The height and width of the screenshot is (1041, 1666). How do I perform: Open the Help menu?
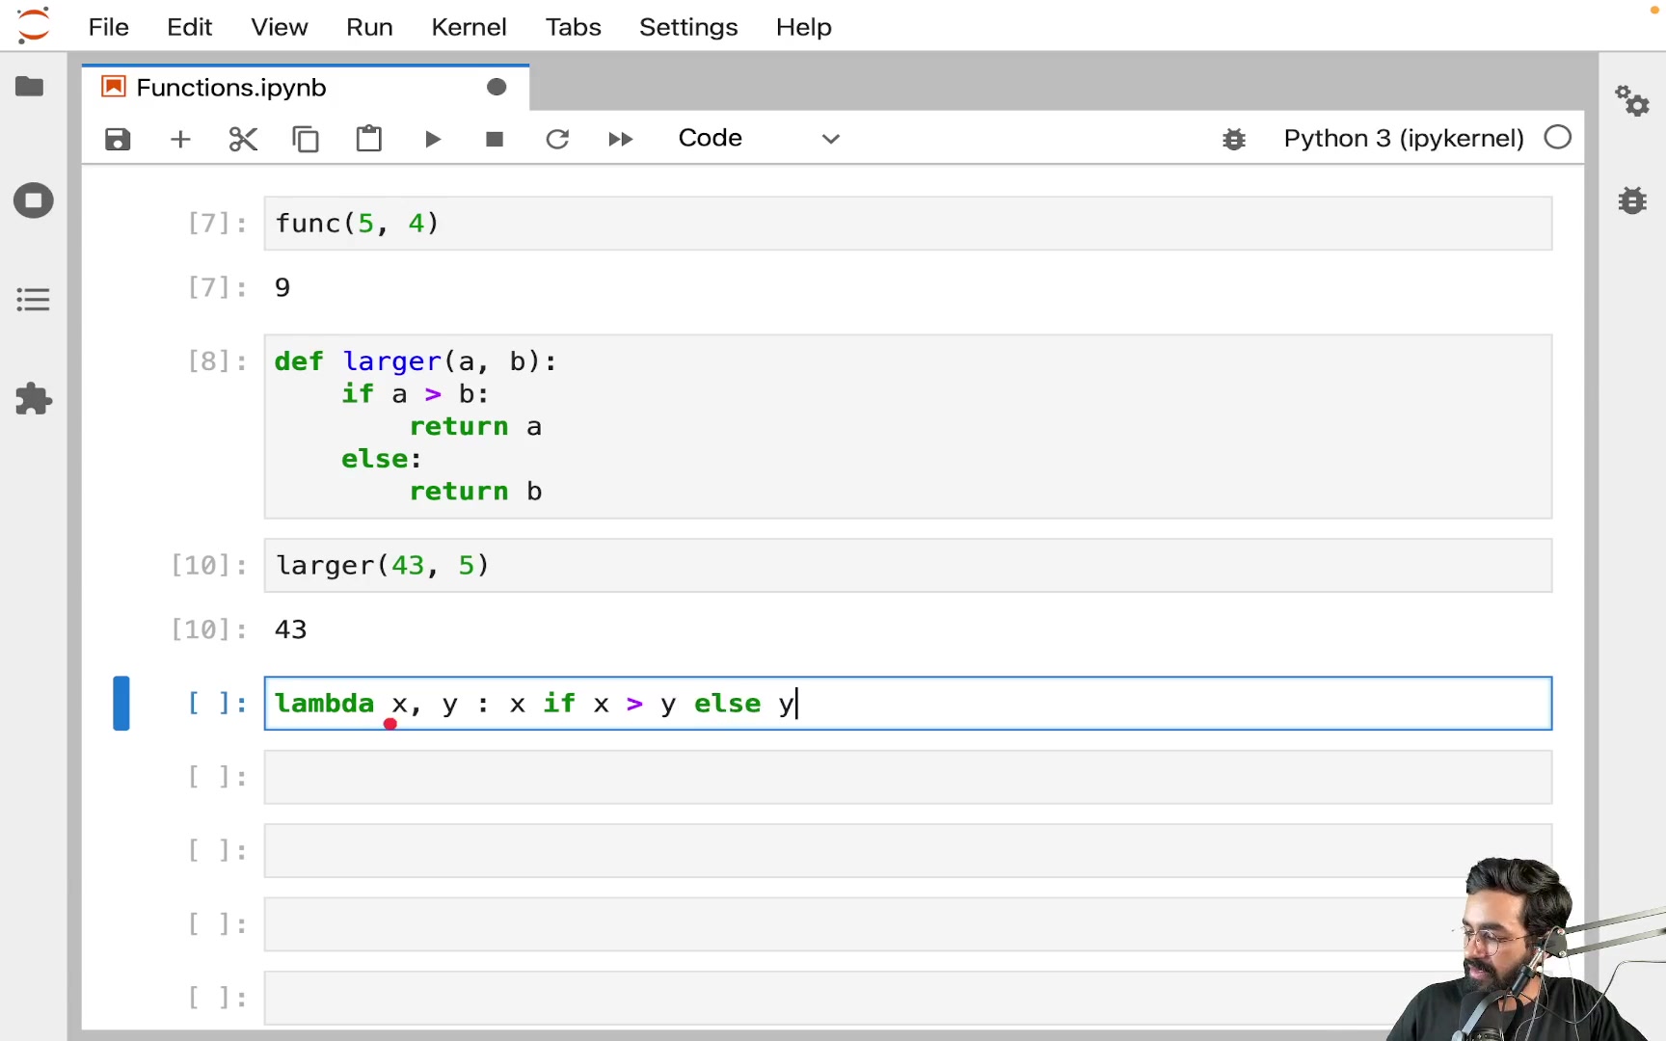(x=804, y=27)
